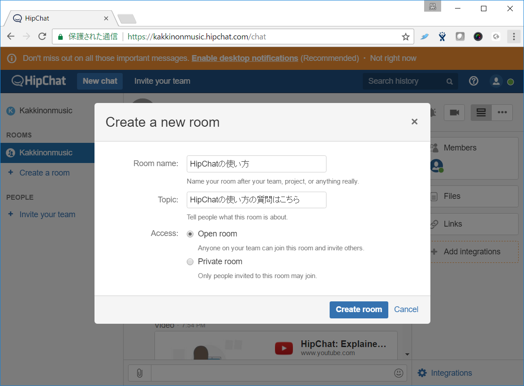Open the room actions ellipsis menu

coord(502,113)
